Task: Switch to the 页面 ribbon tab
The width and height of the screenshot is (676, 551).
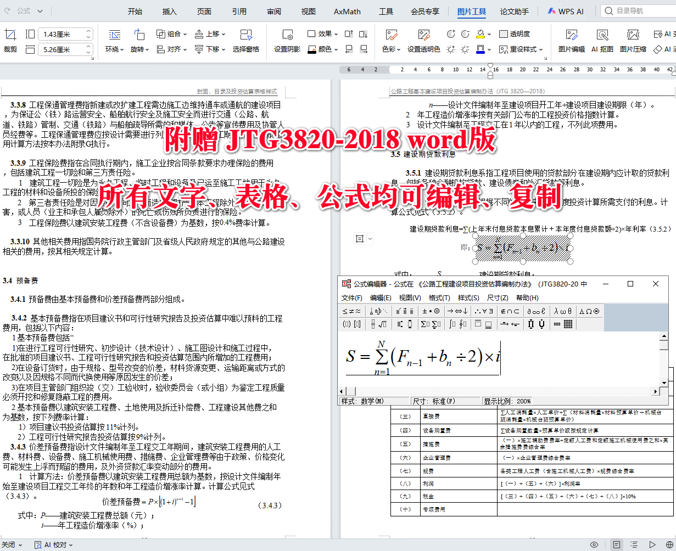Action: 204,11
